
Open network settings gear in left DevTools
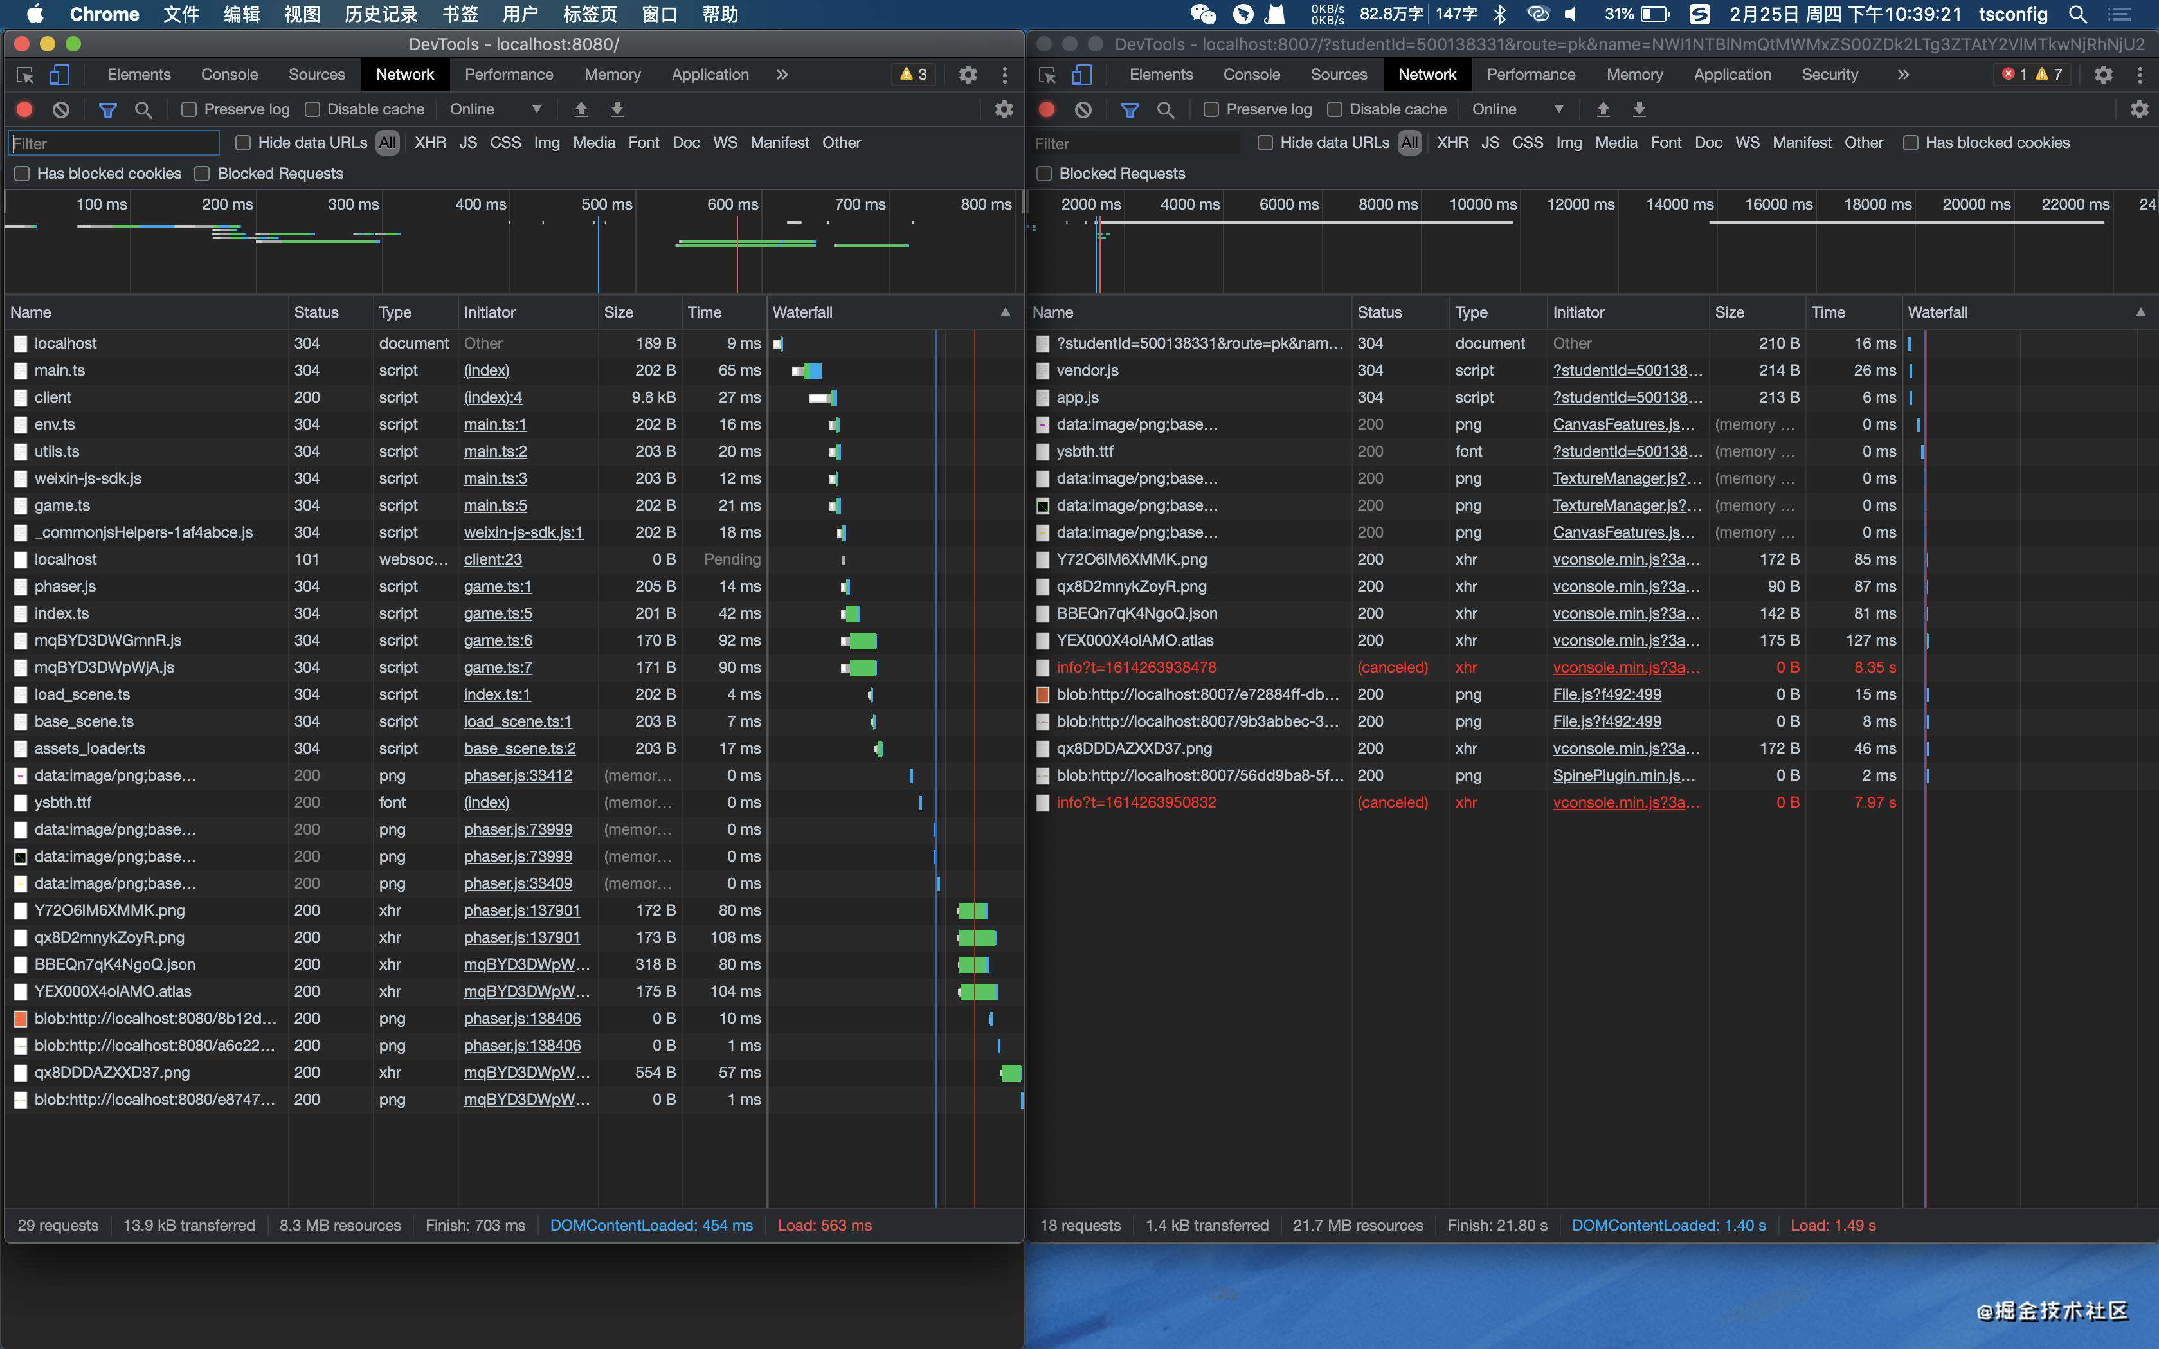coord(1004,110)
